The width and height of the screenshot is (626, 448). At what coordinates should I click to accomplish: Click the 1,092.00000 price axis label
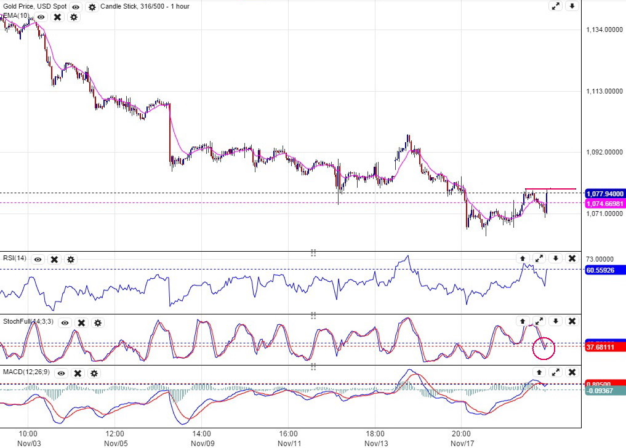pyautogui.click(x=604, y=152)
